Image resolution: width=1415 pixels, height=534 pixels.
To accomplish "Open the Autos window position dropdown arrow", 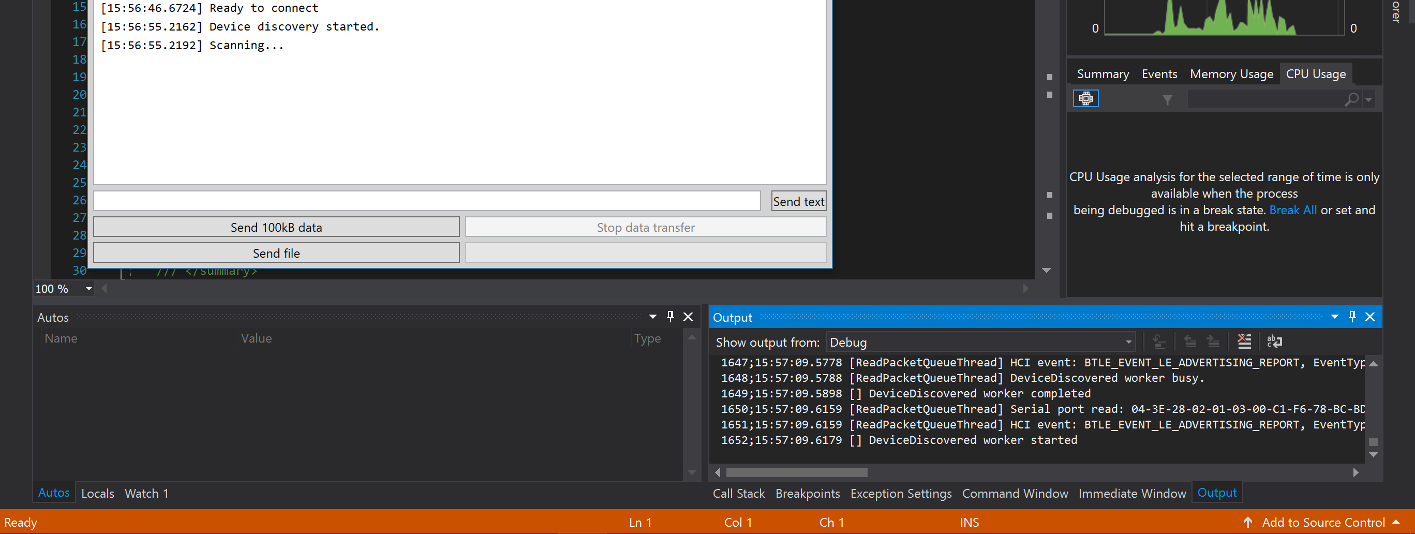I will pyautogui.click(x=652, y=317).
